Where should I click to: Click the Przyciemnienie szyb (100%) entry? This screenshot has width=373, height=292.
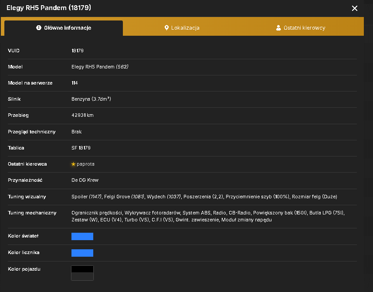(x=258, y=197)
